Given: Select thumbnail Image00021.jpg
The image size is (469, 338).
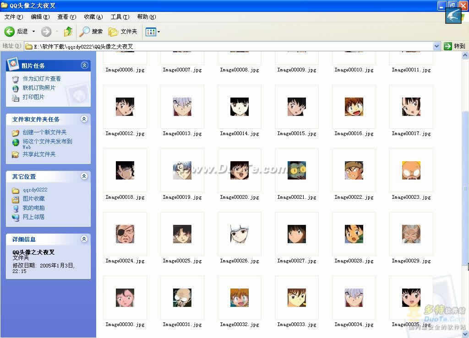Looking at the screenshot, I should (x=297, y=170).
